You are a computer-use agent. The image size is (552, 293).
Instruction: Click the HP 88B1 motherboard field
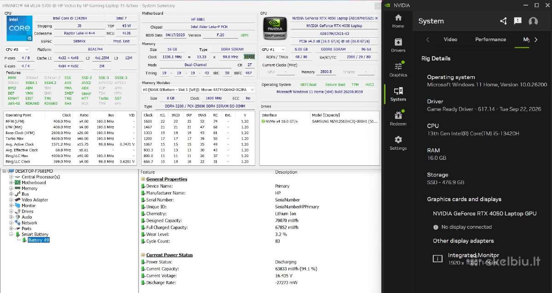tap(199, 19)
